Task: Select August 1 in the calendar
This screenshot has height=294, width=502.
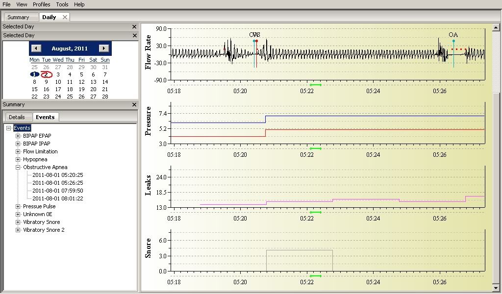Action: pyautogui.click(x=34, y=74)
